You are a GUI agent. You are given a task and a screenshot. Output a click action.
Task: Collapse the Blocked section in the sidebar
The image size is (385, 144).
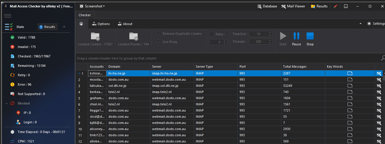(7, 103)
